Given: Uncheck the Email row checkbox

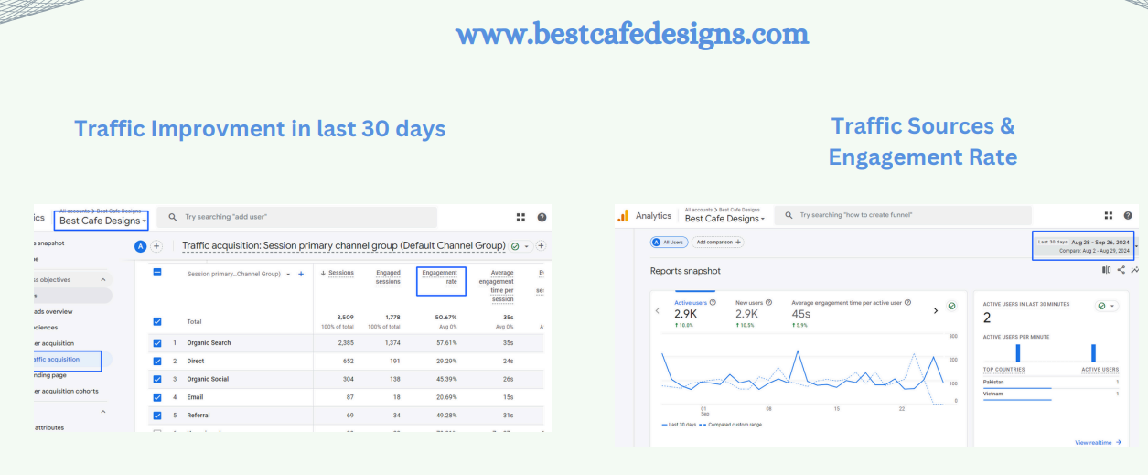Looking at the screenshot, I should pyautogui.click(x=157, y=397).
